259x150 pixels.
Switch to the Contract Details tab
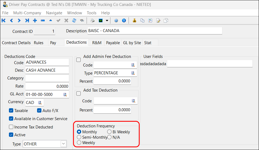pyautogui.click(x=16, y=43)
